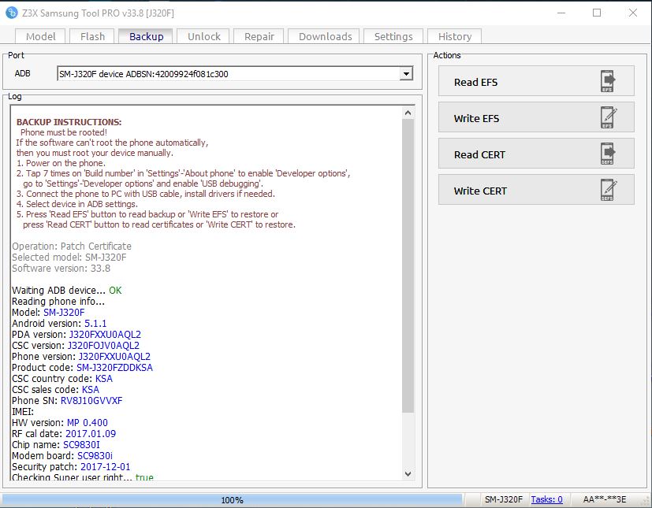The image size is (652, 508).
Task: Go to the Repair tab
Action: (259, 36)
